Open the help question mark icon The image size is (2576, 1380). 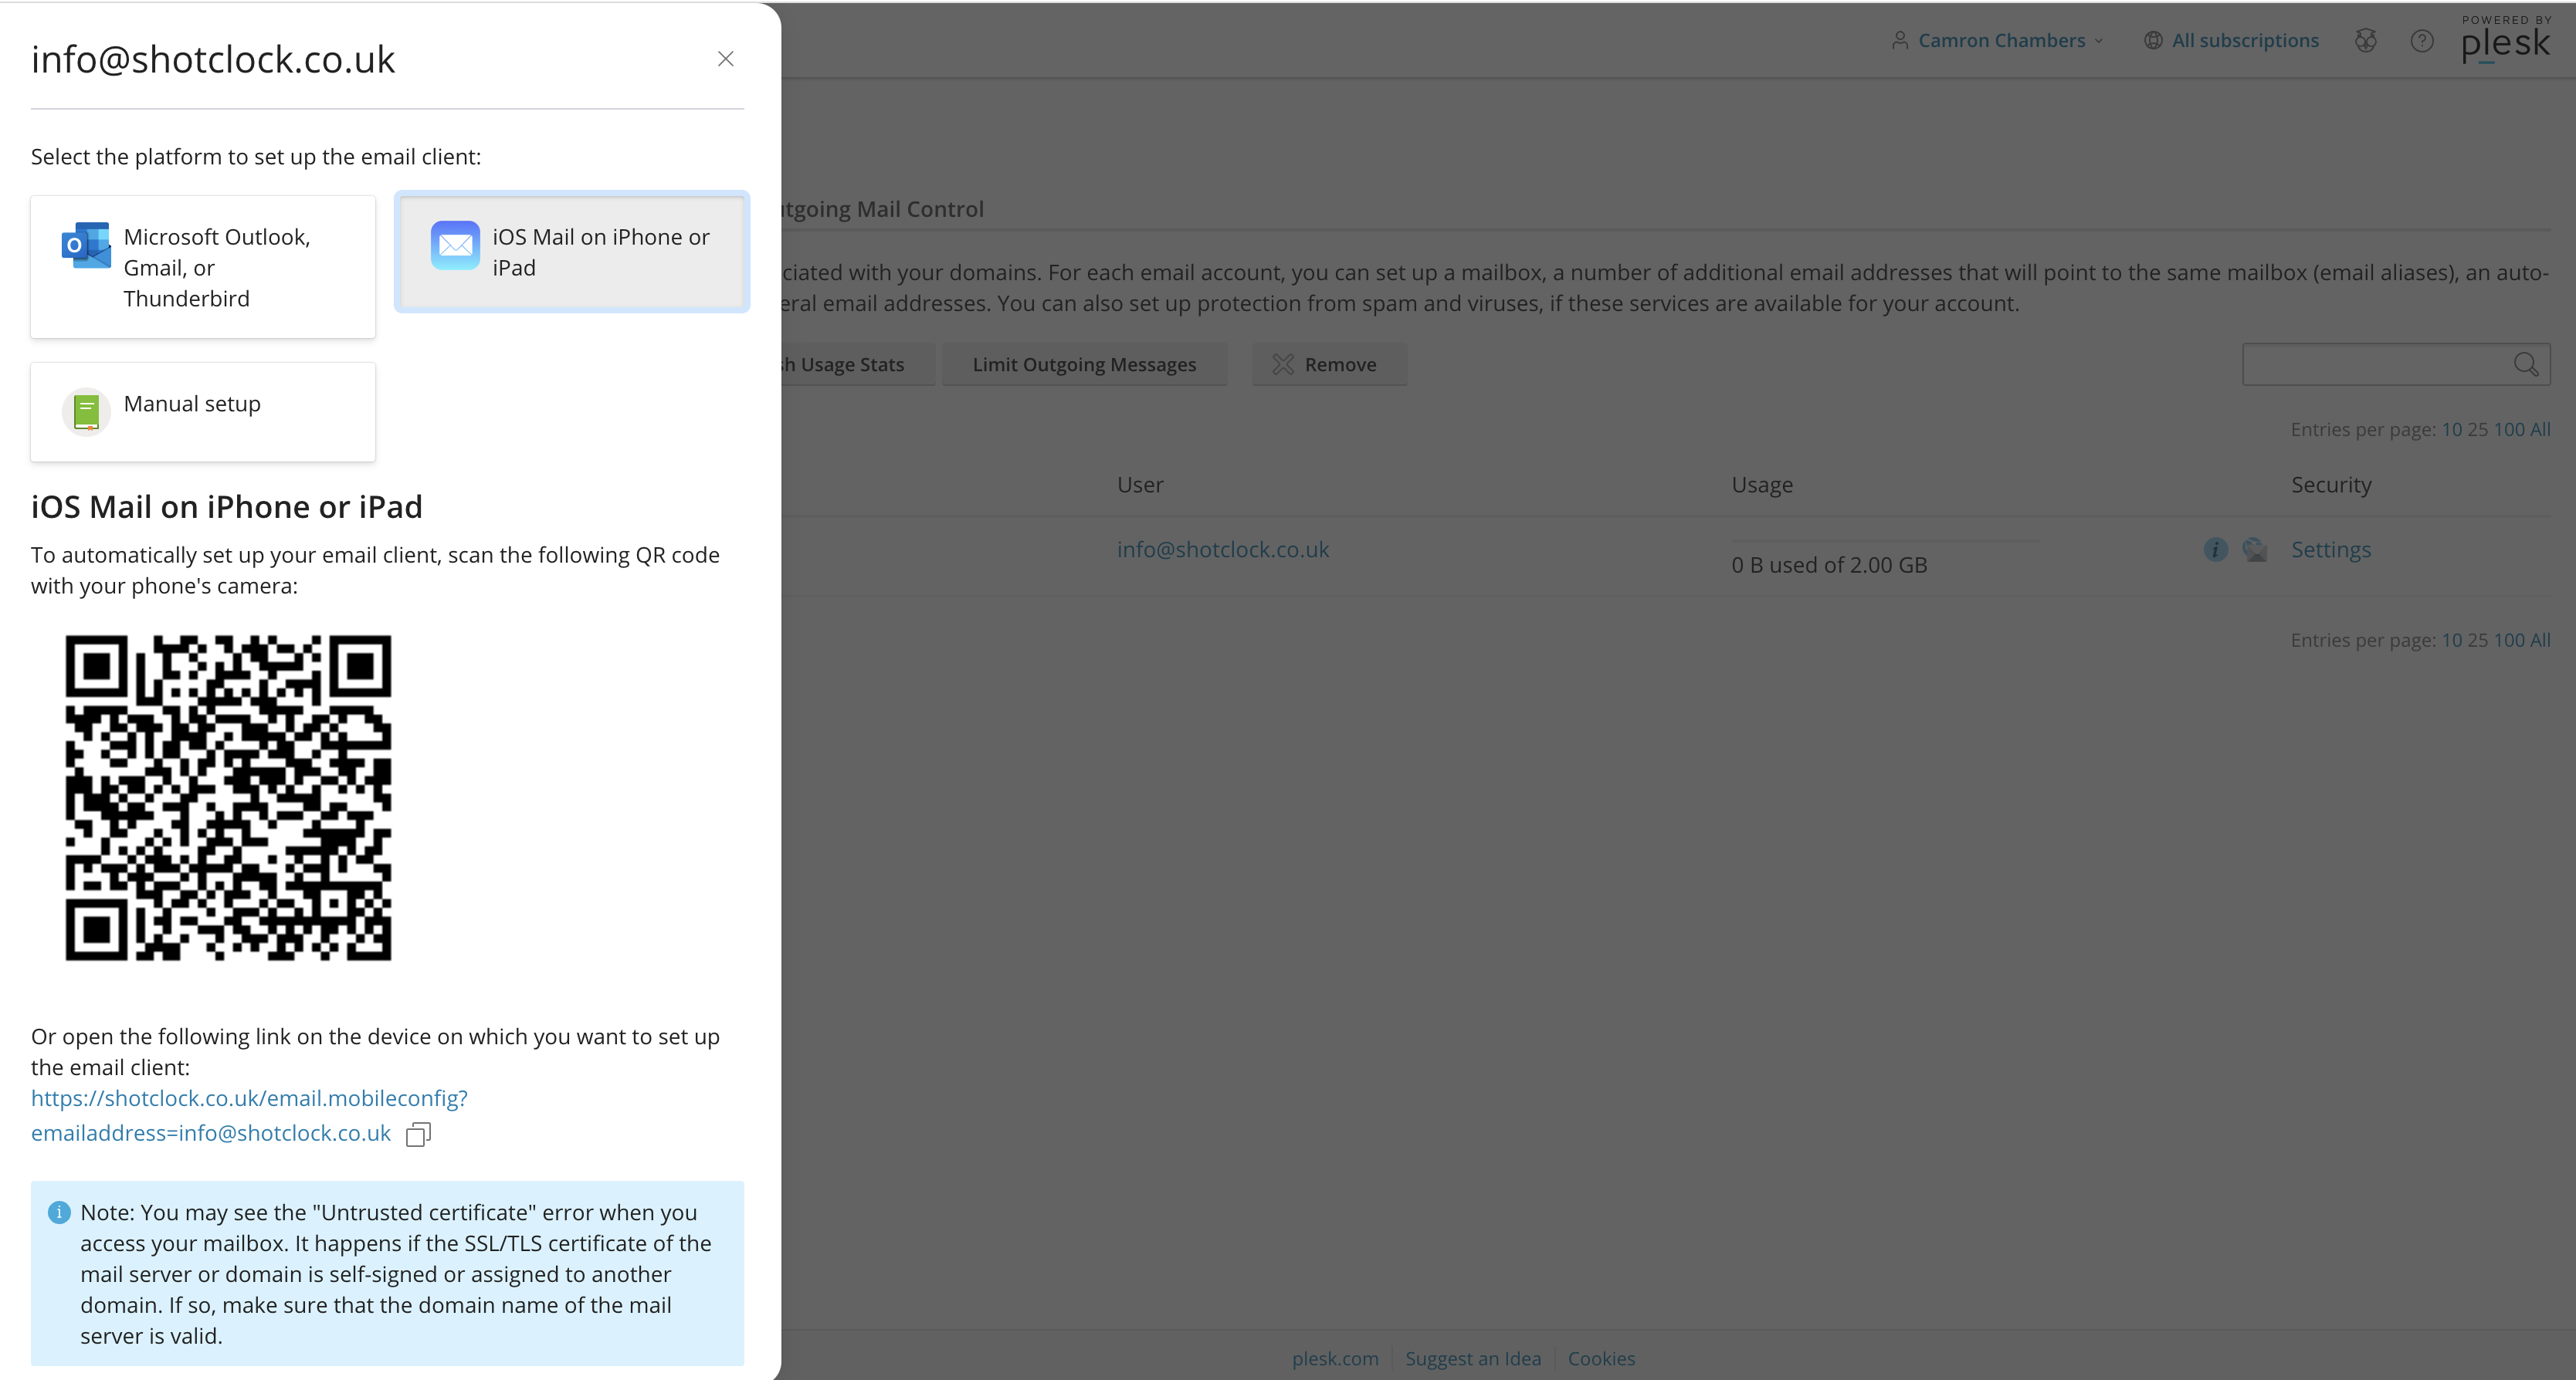2422,40
